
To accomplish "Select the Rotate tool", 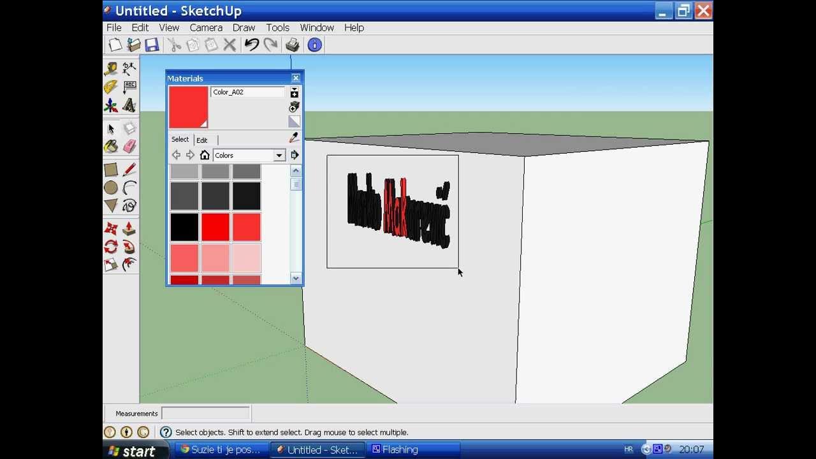I will tap(111, 246).
